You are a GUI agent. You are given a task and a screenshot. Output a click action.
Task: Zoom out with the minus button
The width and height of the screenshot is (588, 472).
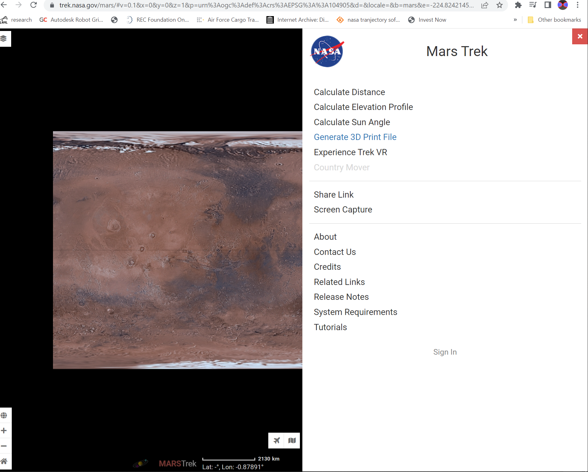[x=4, y=446]
